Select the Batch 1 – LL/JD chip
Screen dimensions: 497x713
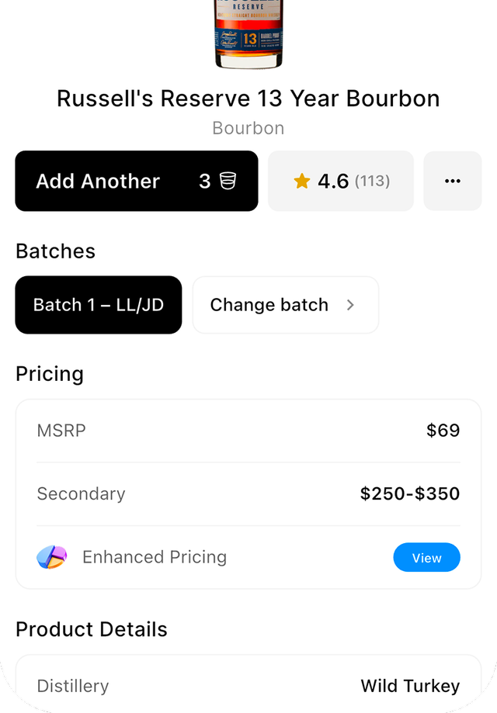[x=99, y=305]
